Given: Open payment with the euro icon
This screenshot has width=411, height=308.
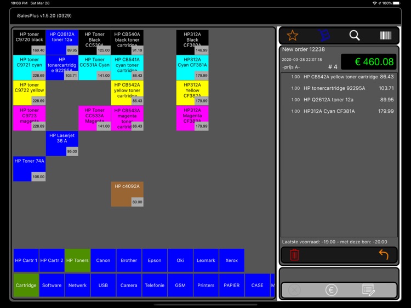Looking at the screenshot, I should point(332,290).
